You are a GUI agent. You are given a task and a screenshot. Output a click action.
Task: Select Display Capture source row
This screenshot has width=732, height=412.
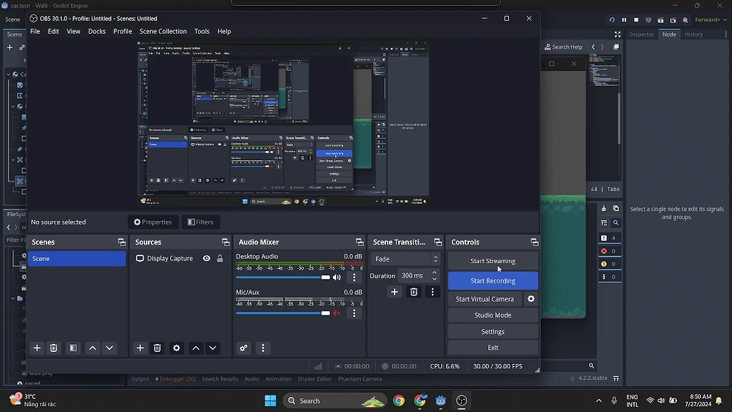coord(179,258)
